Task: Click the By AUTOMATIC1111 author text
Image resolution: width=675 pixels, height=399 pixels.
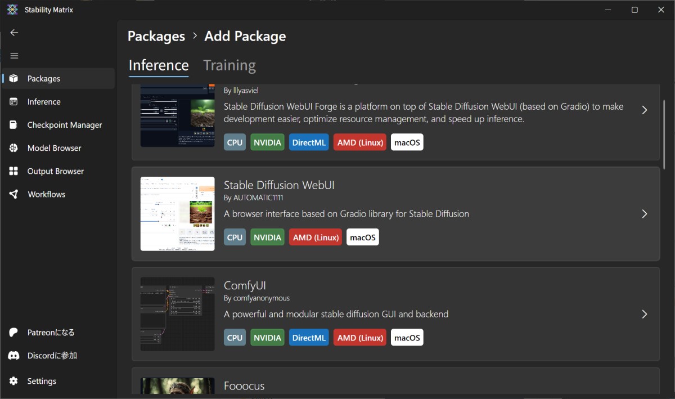Action: tap(254, 198)
